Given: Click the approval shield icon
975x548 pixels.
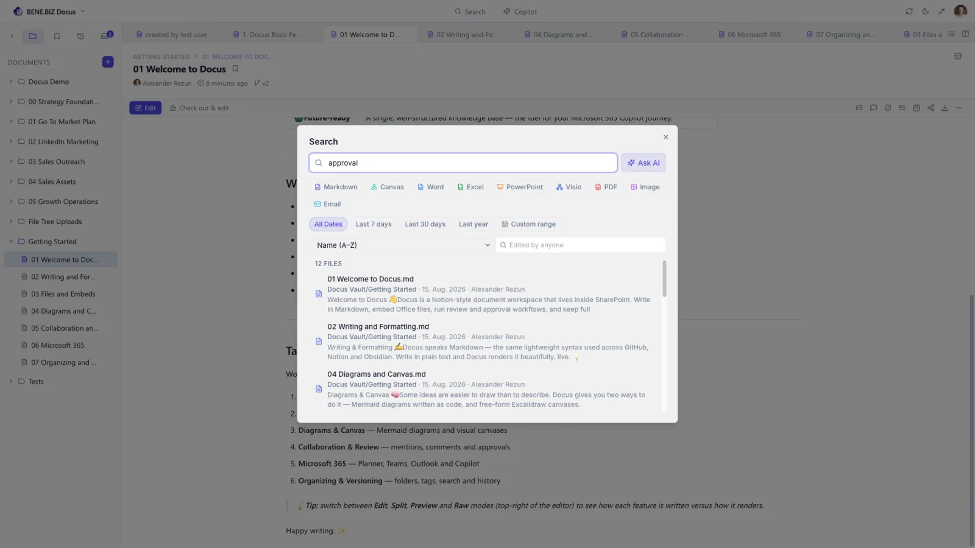Looking at the screenshot, I should pos(888,108).
